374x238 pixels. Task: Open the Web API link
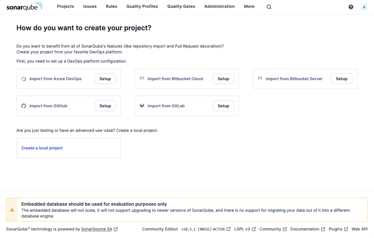tap(360, 229)
